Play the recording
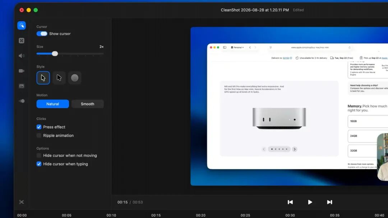Viewport: 388px width, 218px height. 310,202
